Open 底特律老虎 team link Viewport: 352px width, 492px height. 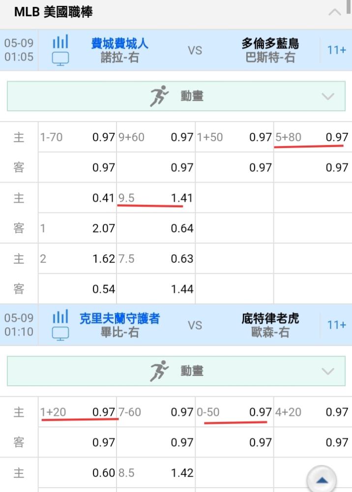(270, 318)
